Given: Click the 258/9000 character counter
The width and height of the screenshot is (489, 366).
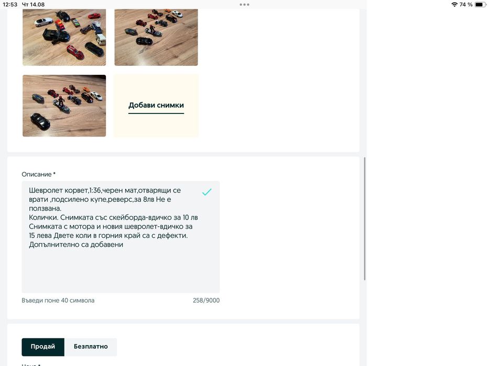Looking at the screenshot, I should point(206,300).
